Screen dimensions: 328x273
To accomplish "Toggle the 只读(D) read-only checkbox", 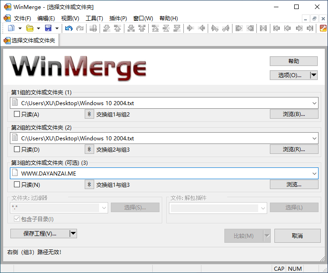I will tap(17, 149).
